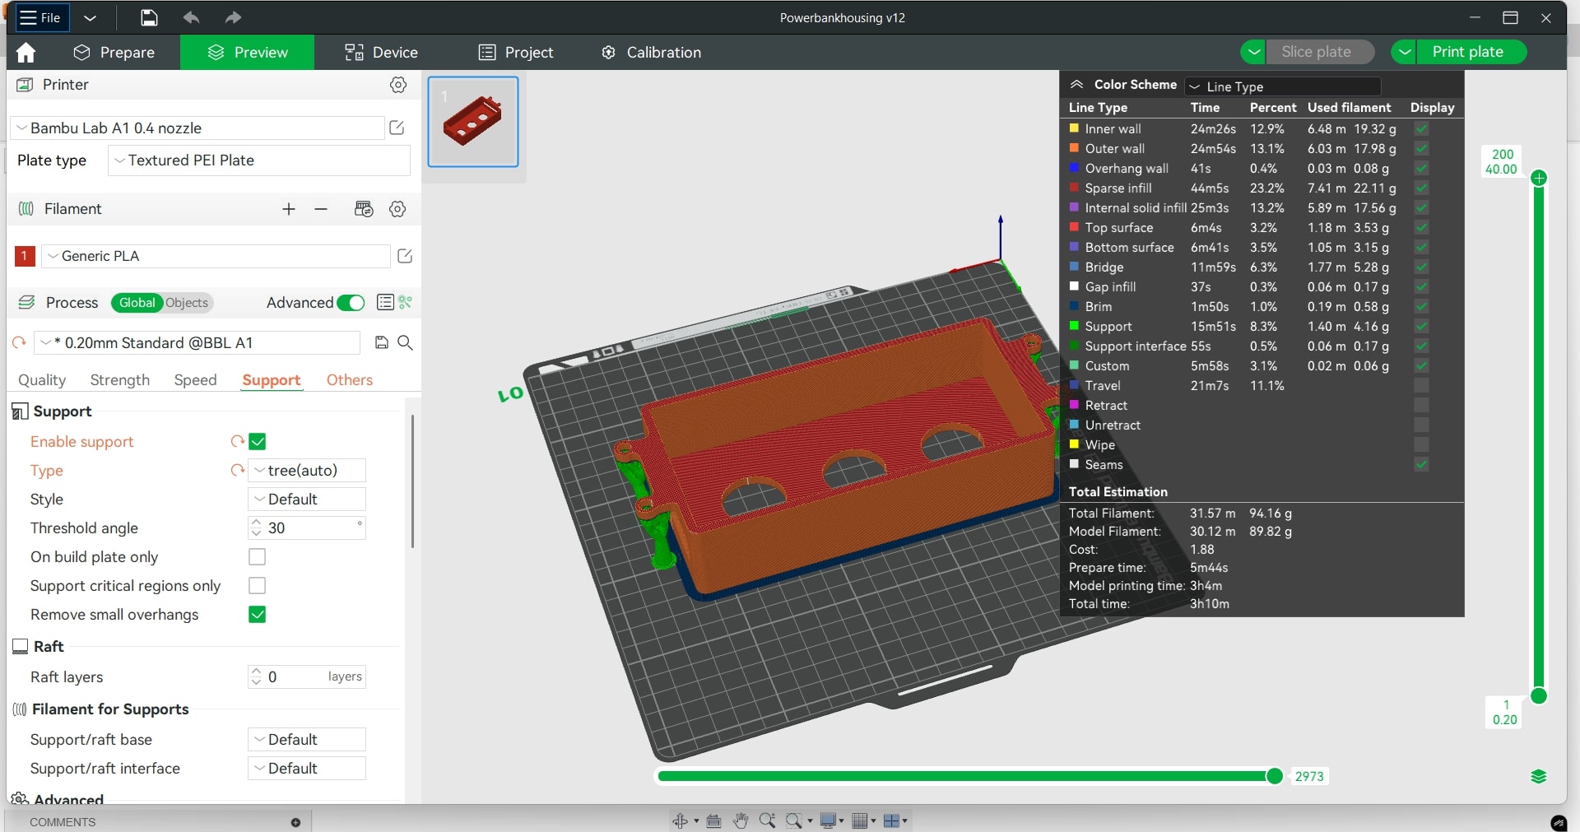Hide the Support line display
This screenshot has height=832, width=1580.
pyautogui.click(x=1421, y=327)
